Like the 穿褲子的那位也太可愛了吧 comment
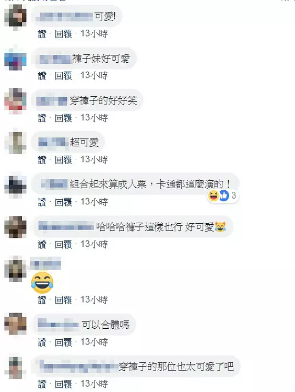The height and width of the screenshot is (392, 295). coord(42,384)
